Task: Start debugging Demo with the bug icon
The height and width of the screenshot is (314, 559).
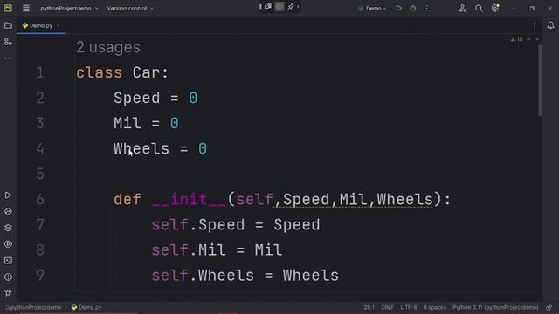Action: pyautogui.click(x=413, y=8)
